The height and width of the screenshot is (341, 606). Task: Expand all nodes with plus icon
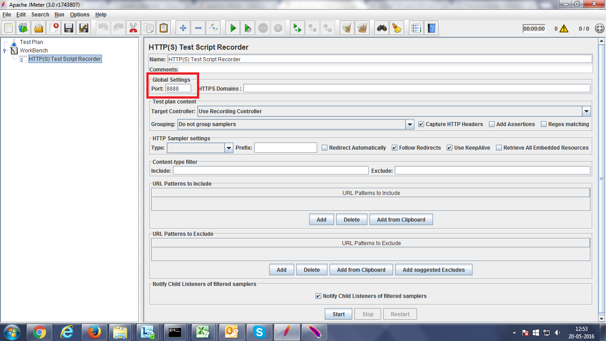coord(183,28)
